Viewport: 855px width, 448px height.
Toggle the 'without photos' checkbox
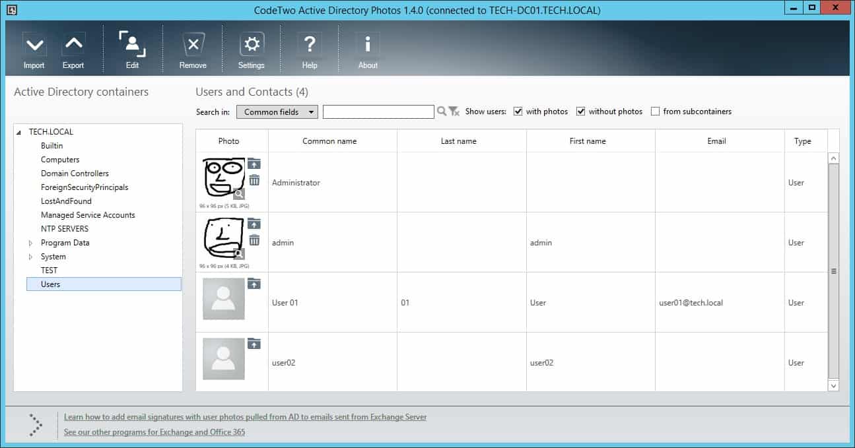click(x=581, y=112)
